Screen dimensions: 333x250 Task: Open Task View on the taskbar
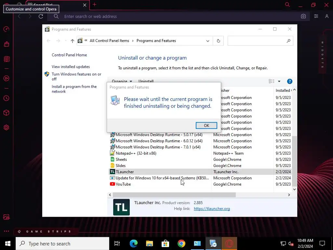pyautogui.click(x=117, y=243)
